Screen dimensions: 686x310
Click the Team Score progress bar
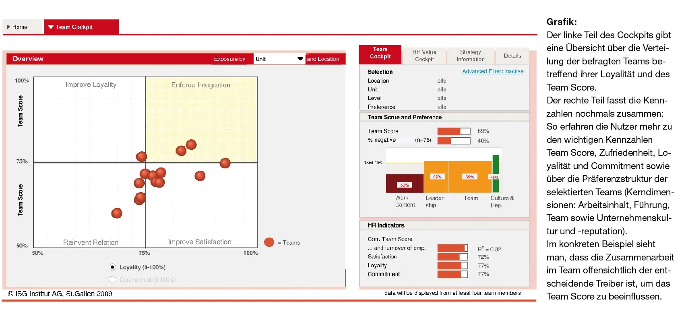click(454, 131)
